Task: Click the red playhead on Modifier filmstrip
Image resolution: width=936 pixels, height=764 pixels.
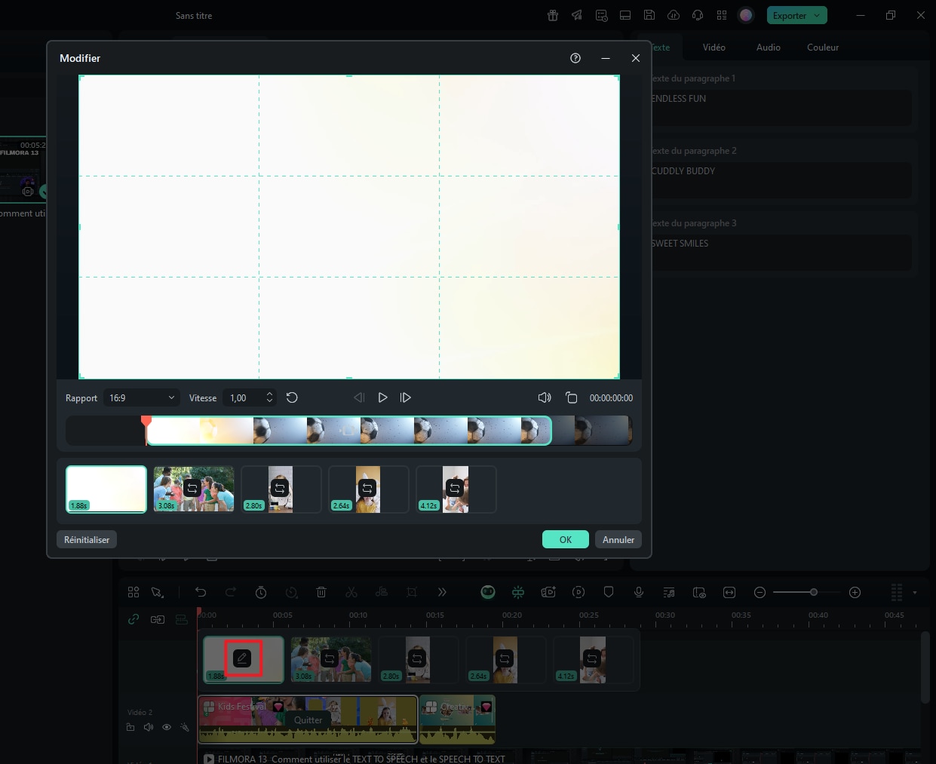Action: click(x=146, y=422)
